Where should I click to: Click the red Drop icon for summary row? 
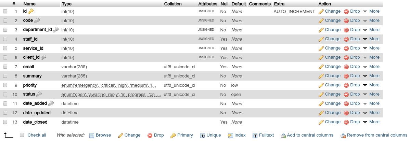[346, 76]
